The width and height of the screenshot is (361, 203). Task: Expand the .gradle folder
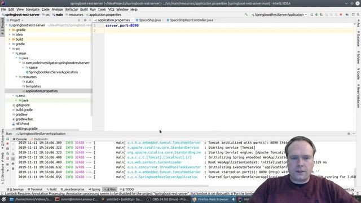tap(10, 30)
